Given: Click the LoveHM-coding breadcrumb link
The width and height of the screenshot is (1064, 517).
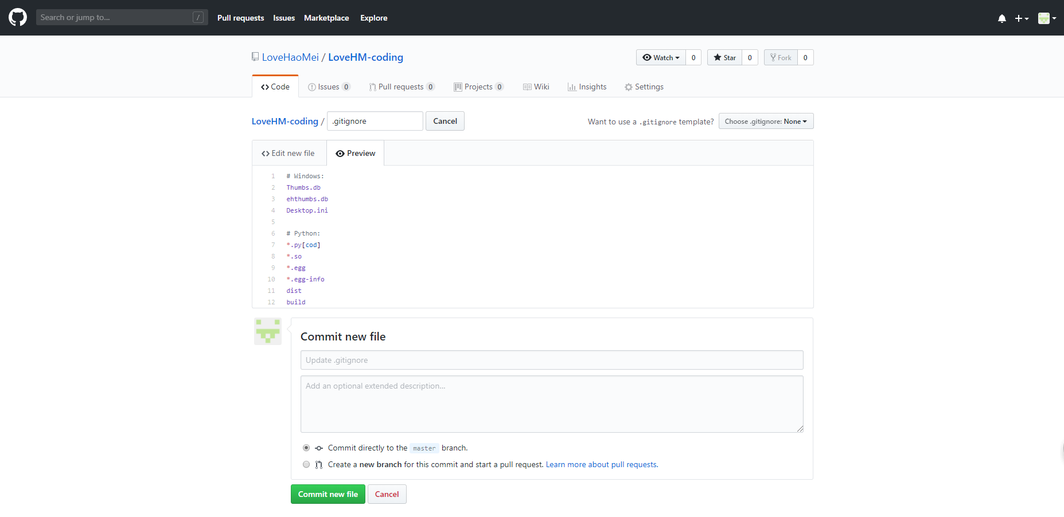Looking at the screenshot, I should (285, 121).
